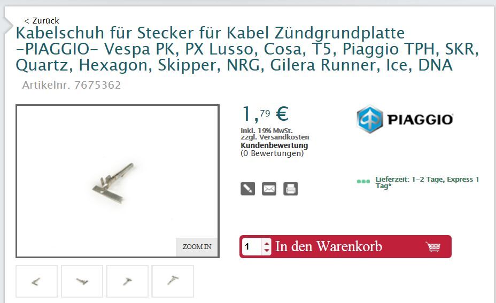Click the Piaggio brand logo
The width and height of the screenshot is (496, 303).
[405, 119]
